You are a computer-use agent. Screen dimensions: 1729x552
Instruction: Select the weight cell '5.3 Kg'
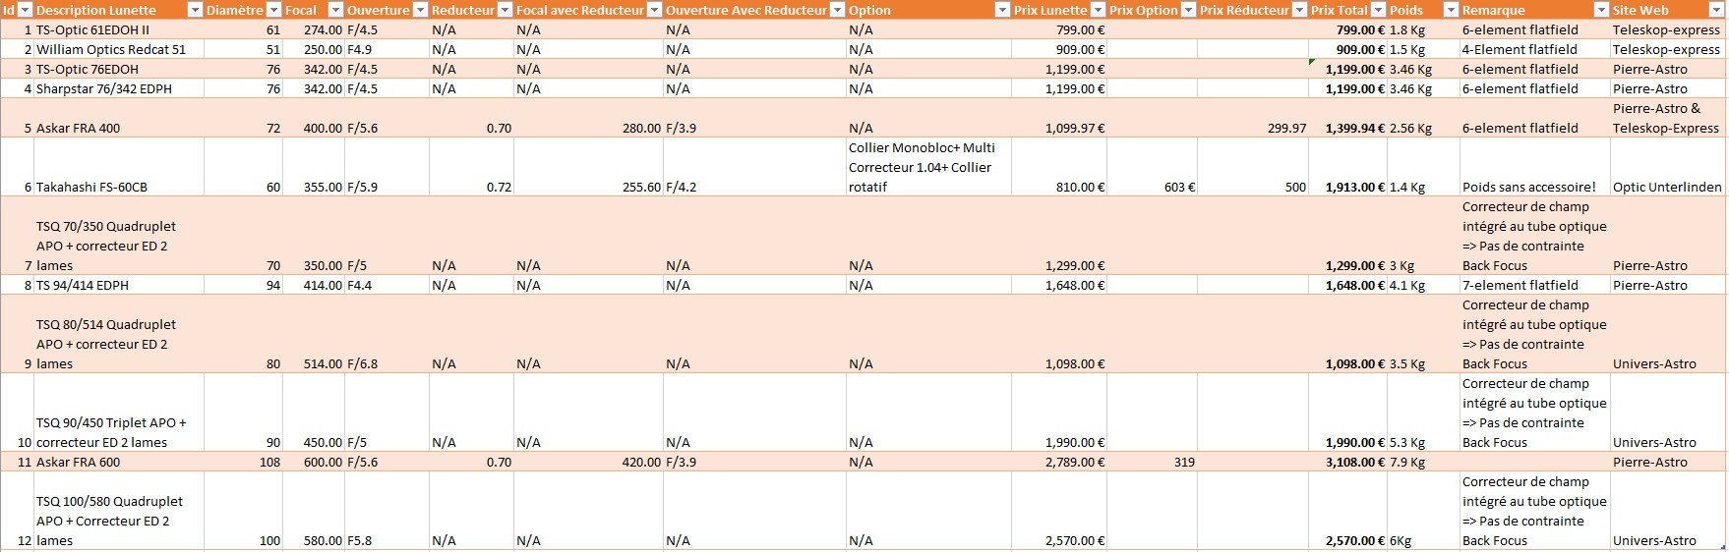click(1423, 413)
